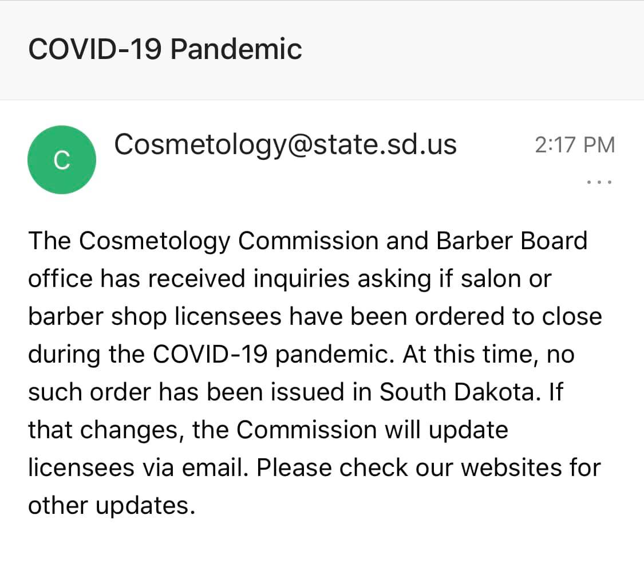Tap the green sender avatar circle
644x574 pixels.
pyautogui.click(x=62, y=160)
